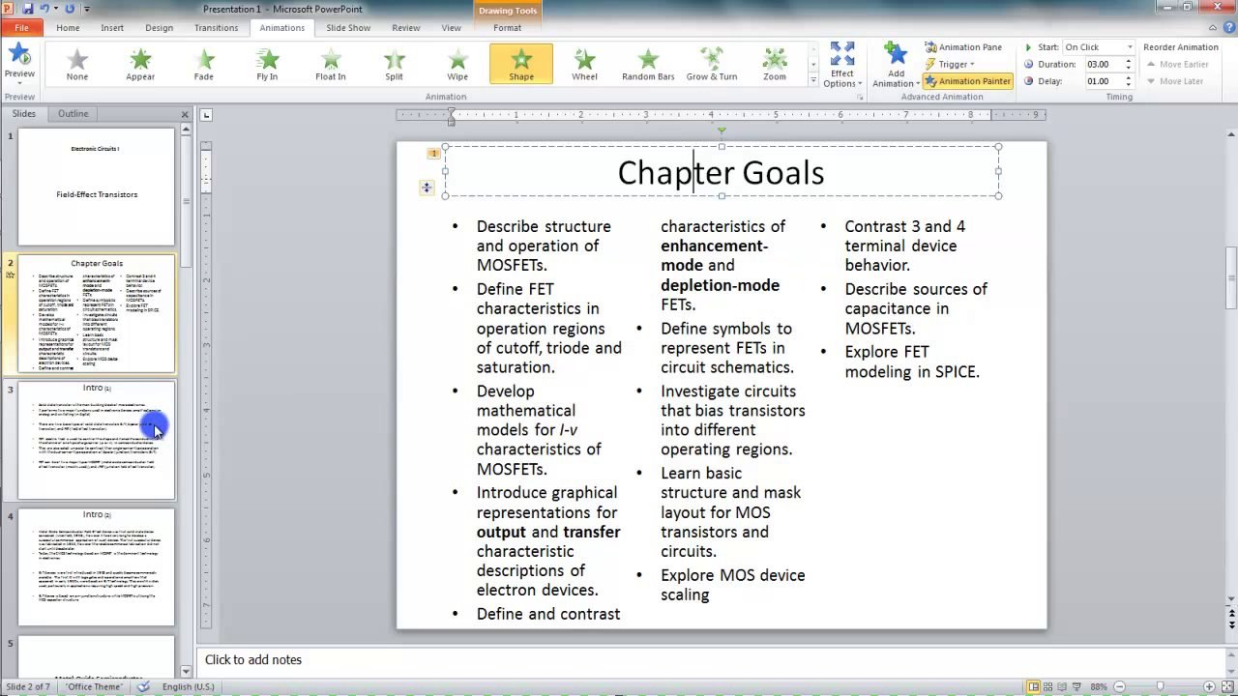
Task: Click the Delay value field
Action: [1103, 81]
